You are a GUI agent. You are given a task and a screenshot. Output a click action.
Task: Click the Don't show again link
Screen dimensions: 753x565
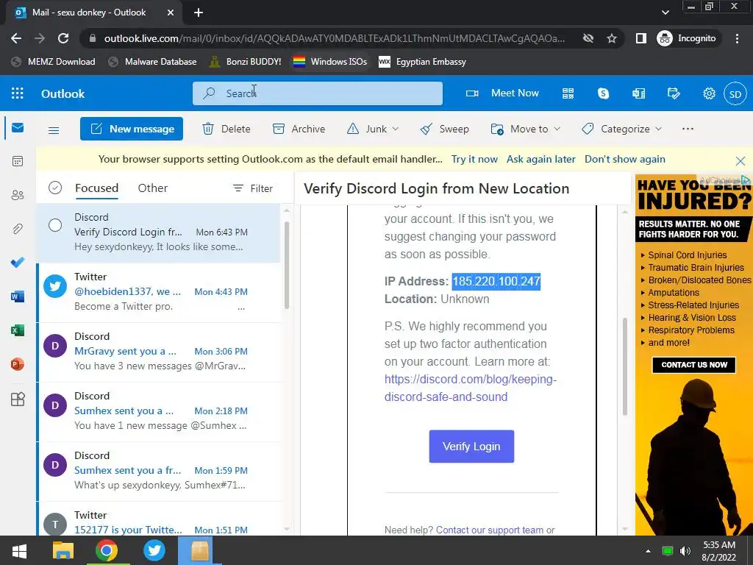point(625,159)
